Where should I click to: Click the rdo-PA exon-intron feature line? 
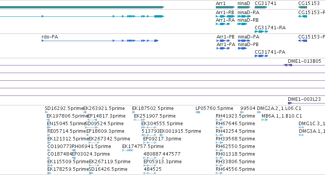point(100,41)
